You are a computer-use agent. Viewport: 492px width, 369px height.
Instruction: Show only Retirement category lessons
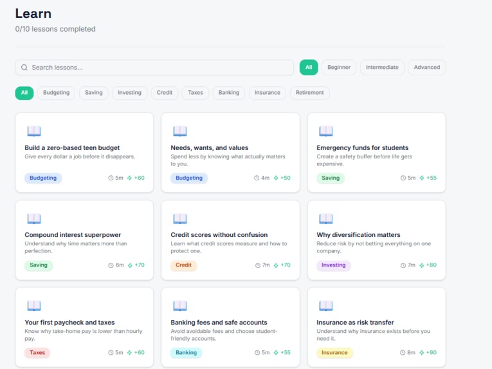pyautogui.click(x=310, y=93)
